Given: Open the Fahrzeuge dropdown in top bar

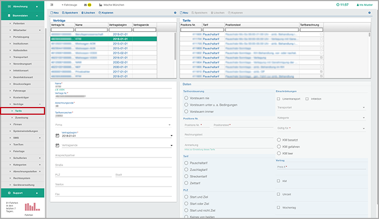Looking at the screenshot, I should (x=69, y=5).
